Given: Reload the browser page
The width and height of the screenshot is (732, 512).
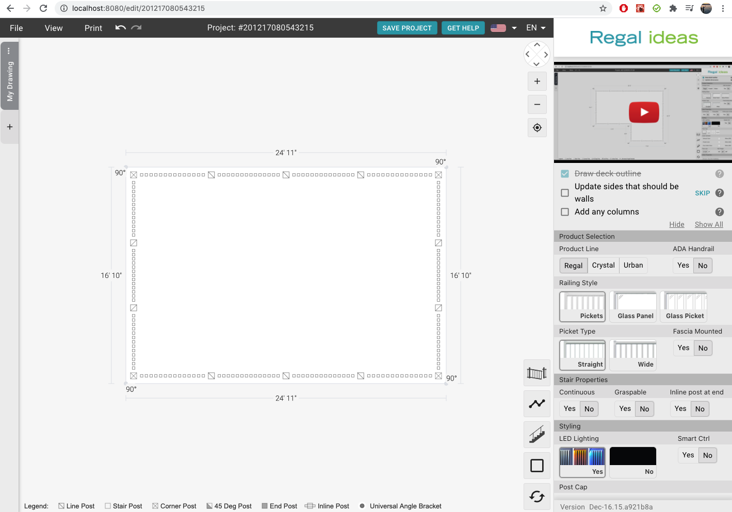Looking at the screenshot, I should 43,8.
